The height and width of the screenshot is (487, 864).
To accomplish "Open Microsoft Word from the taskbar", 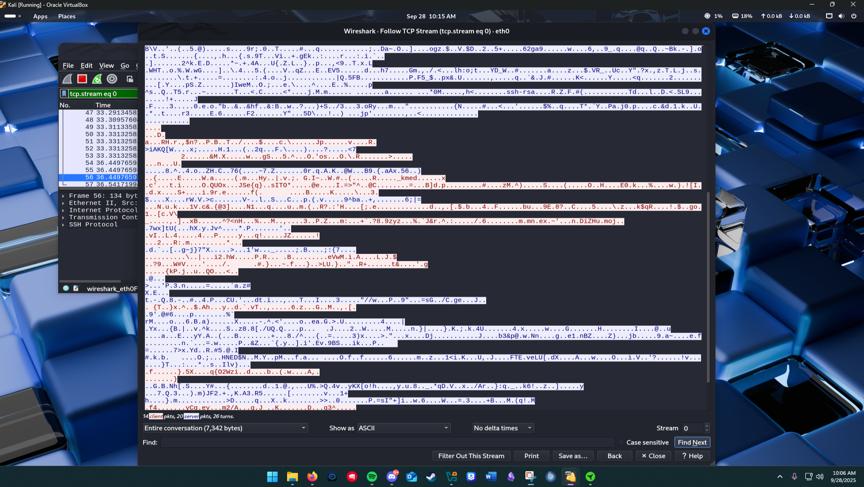I will 491,477.
